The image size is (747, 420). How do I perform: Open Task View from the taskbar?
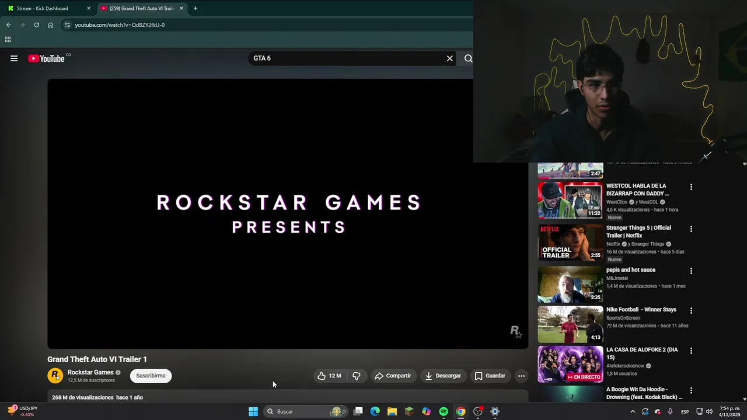click(x=358, y=412)
